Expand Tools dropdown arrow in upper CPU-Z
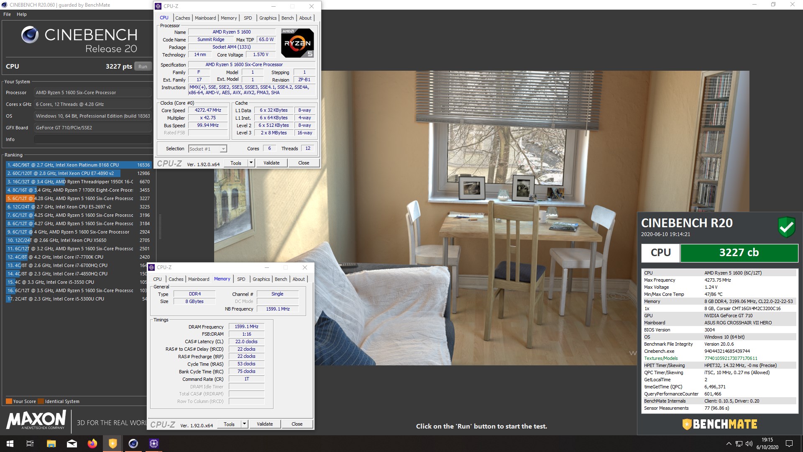This screenshot has width=803, height=452. coord(251,163)
